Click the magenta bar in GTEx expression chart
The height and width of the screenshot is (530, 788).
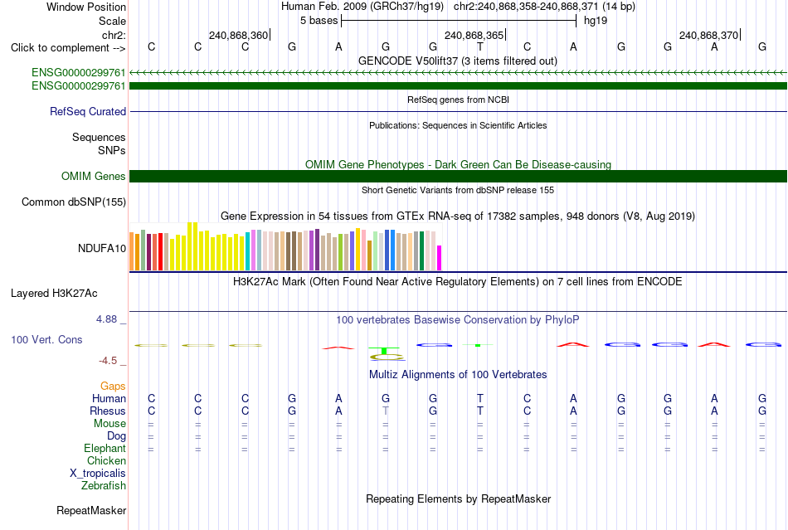coord(440,258)
